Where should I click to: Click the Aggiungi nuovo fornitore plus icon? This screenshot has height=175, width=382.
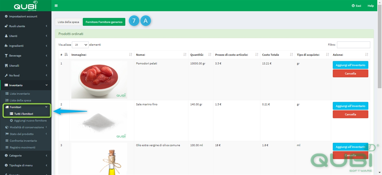(x=11, y=121)
